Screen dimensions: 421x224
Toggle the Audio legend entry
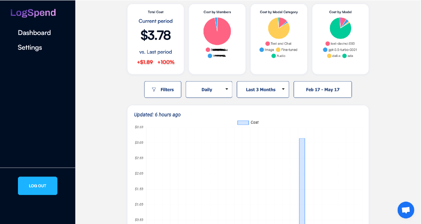pyautogui.click(x=278, y=56)
